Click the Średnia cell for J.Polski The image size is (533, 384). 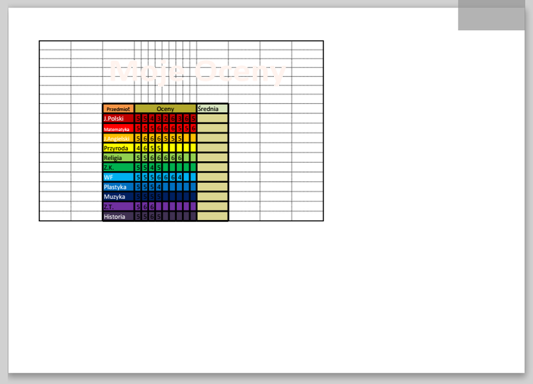213,119
